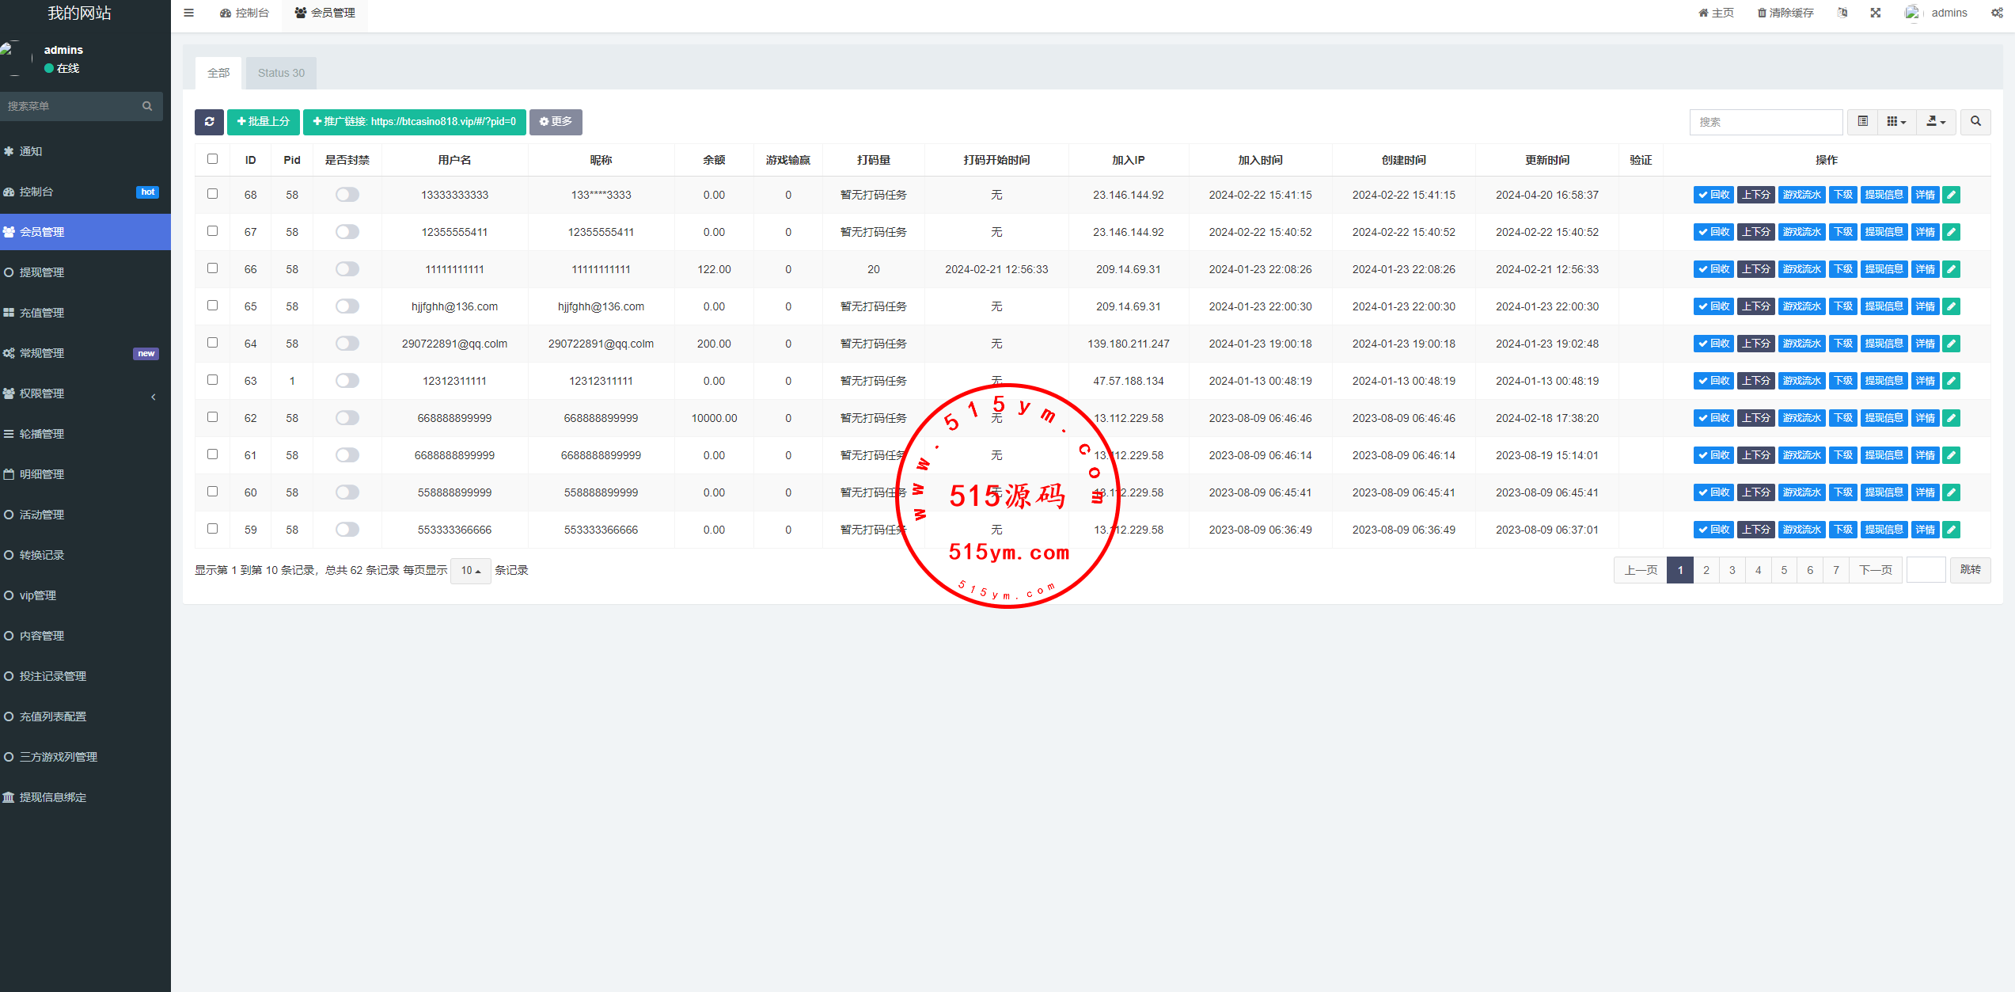Screen dimensions: 2015x992
Task: Open the rows-per-page 10 dropdown
Action: [470, 571]
